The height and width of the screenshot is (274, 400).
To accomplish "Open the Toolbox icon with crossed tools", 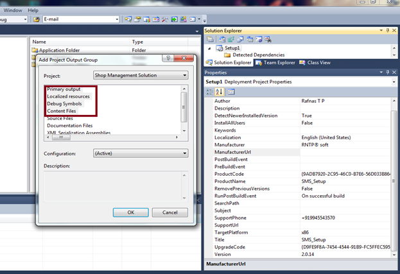I will click(165, 19).
